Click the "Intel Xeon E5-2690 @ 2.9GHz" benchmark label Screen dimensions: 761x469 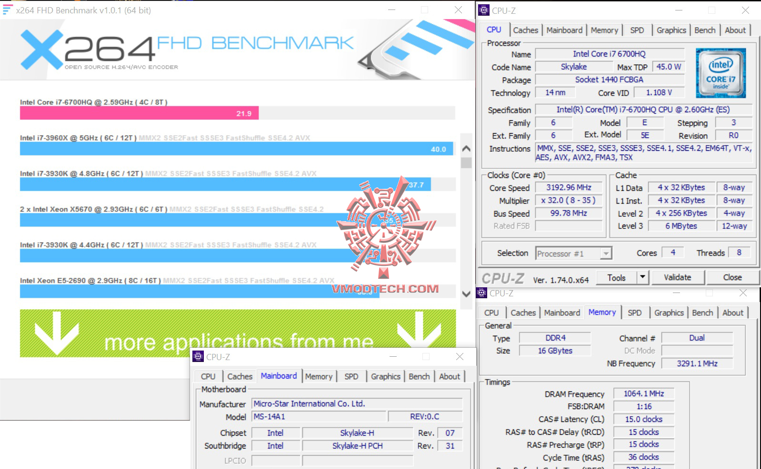tap(90, 281)
